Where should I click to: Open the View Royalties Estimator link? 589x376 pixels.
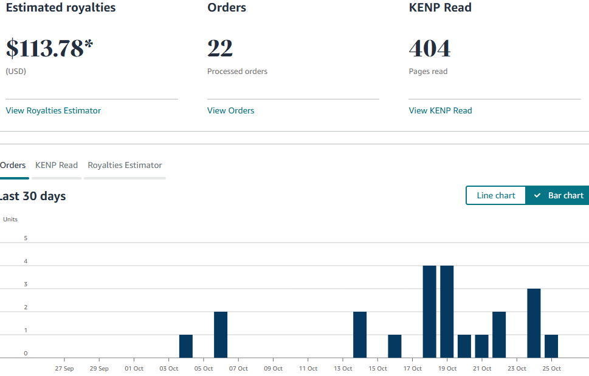coord(53,110)
